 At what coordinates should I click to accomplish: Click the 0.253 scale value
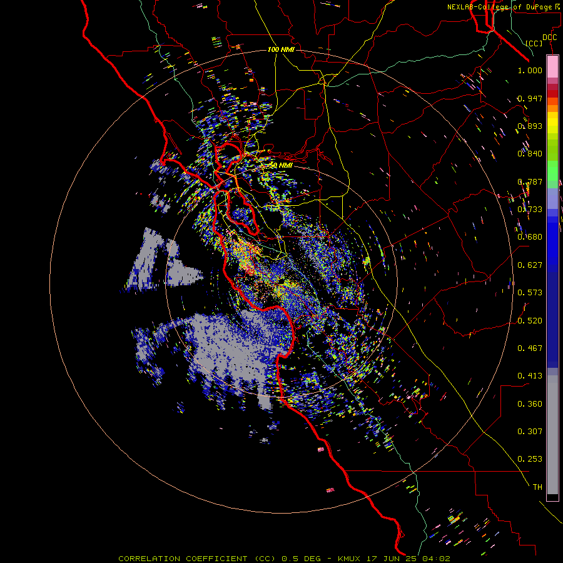(x=530, y=459)
